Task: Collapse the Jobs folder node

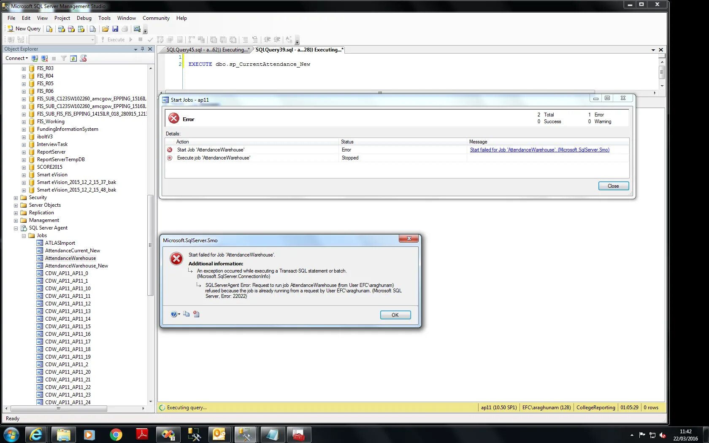Action: tap(24, 235)
